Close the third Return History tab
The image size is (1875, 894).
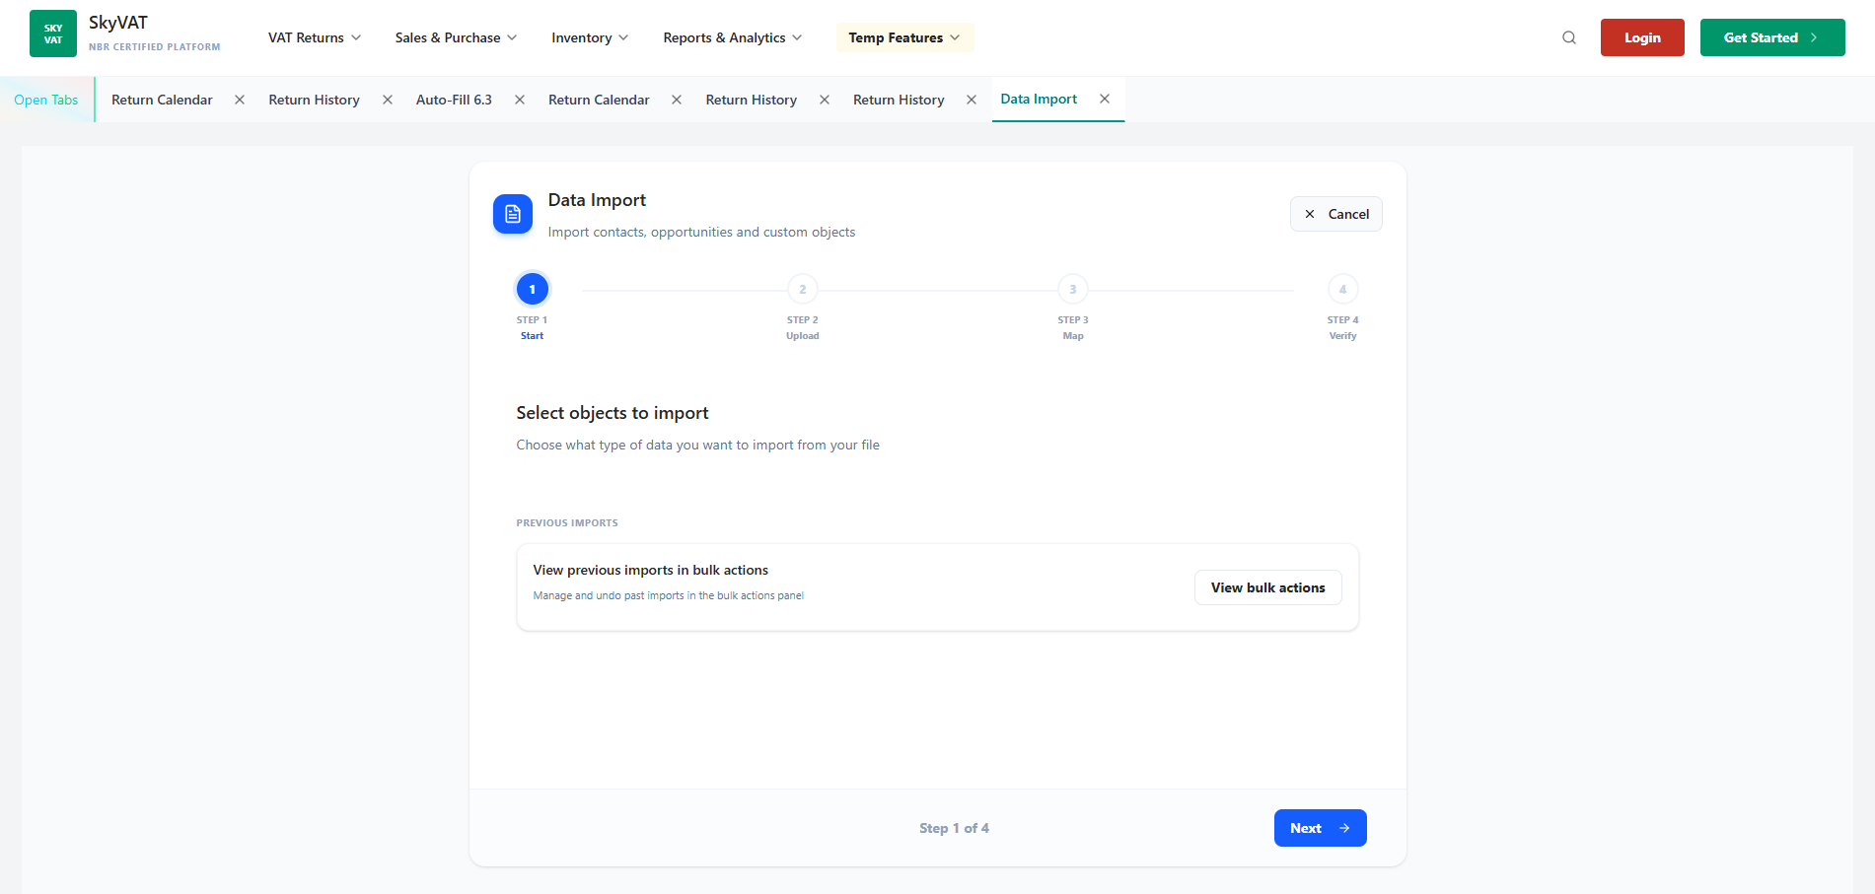tap(972, 100)
